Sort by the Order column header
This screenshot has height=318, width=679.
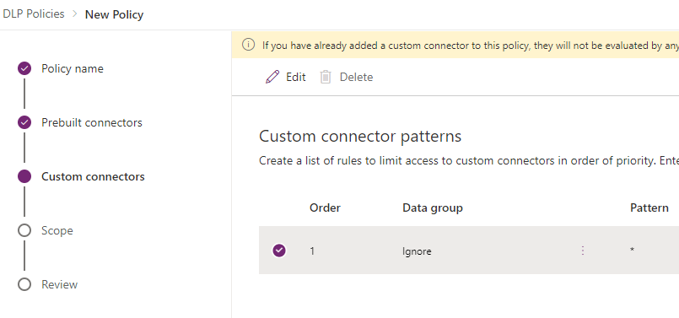tap(325, 208)
